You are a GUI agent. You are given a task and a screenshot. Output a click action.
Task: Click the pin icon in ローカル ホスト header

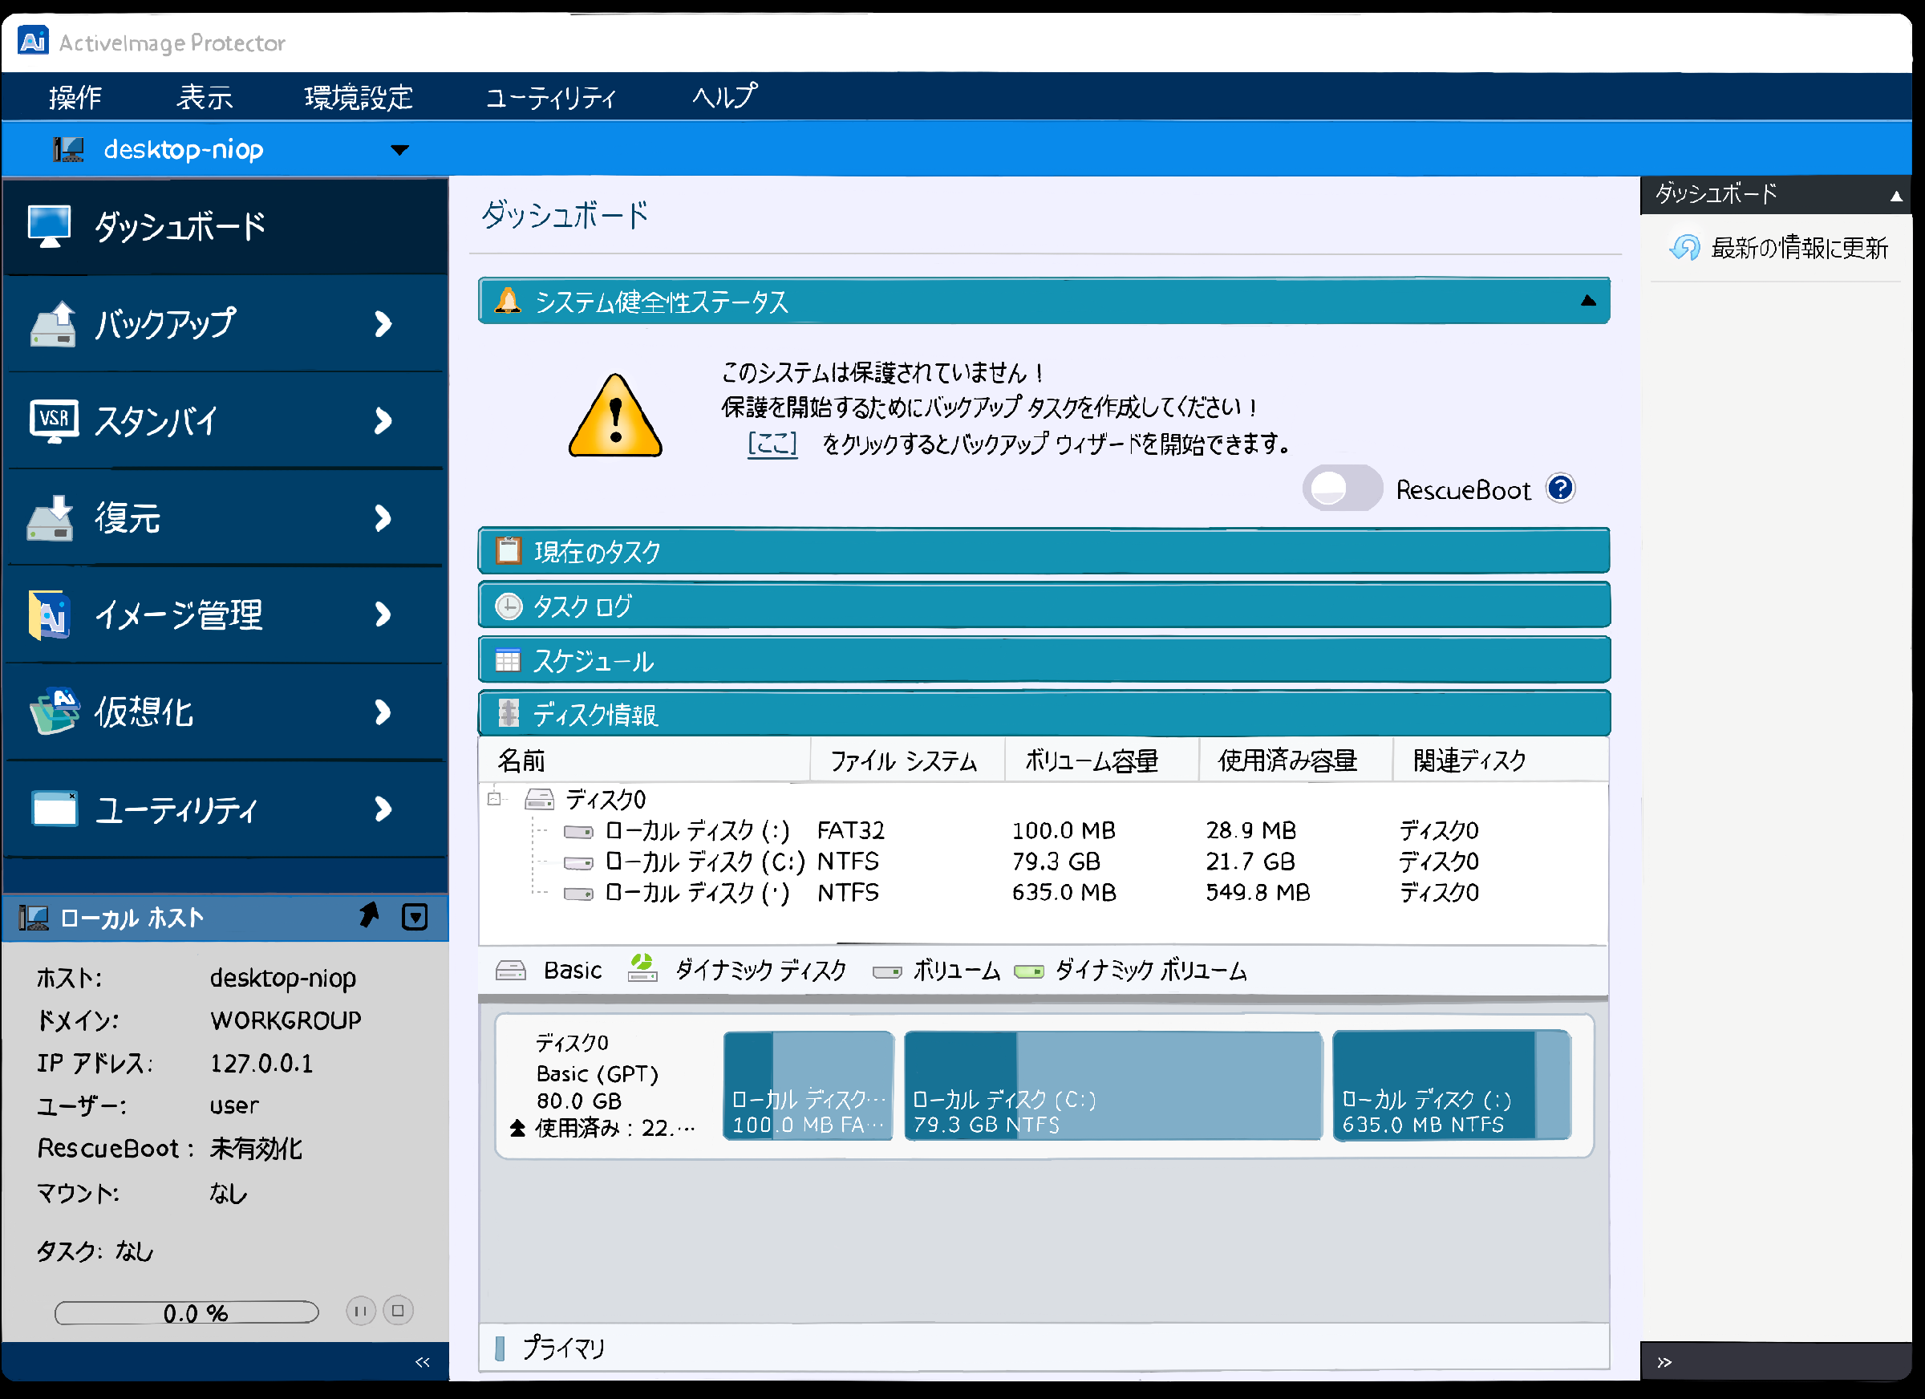click(369, 915)
